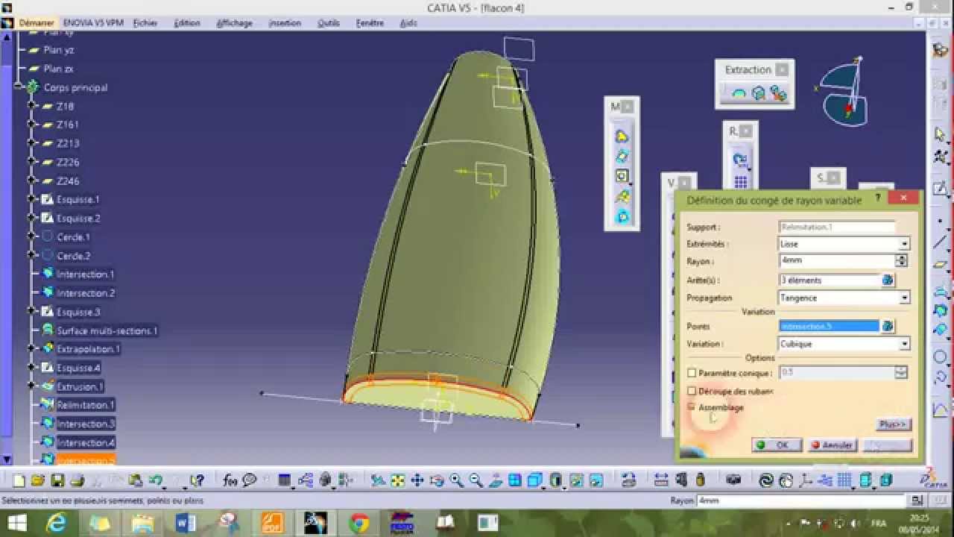Click the second icon in Extraction toolbar
This screenshot has height=537, width=954.
point(758,94)
